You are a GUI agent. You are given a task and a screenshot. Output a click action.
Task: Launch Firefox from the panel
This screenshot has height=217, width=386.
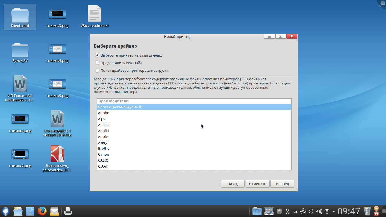coord(42,211)
